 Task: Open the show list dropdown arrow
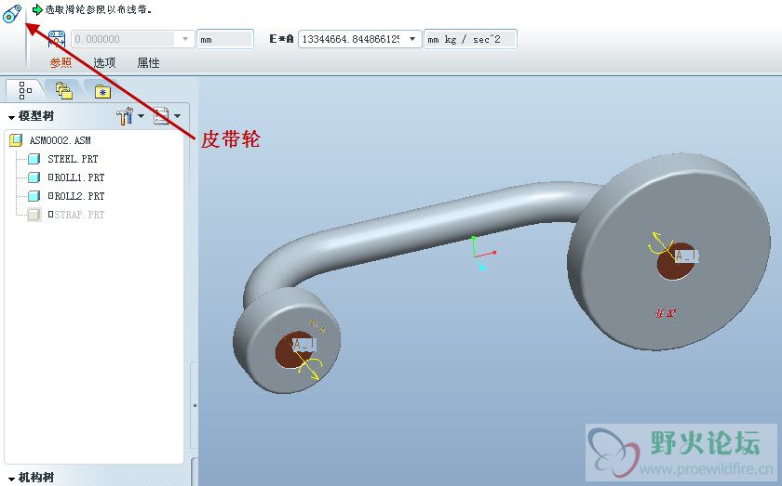coord(177,116)
